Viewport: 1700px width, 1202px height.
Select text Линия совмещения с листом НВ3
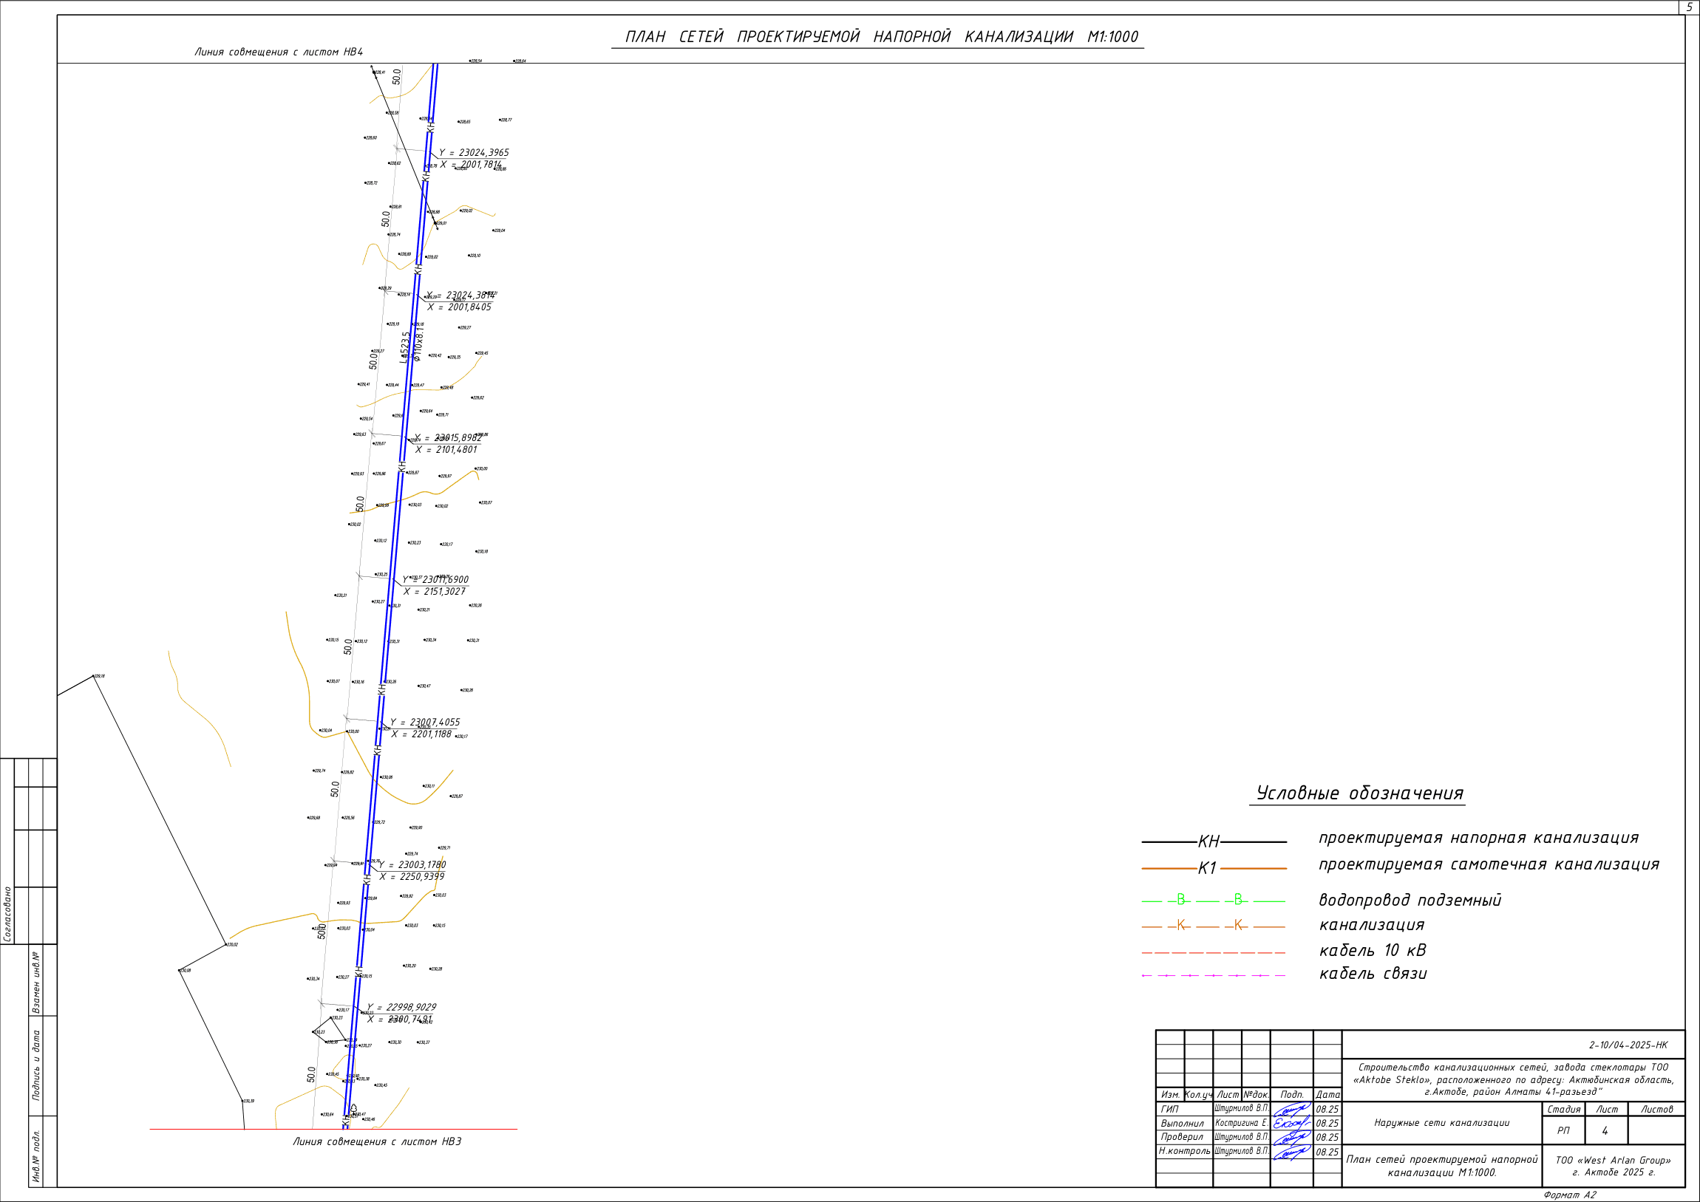[x=377, y=1141]
